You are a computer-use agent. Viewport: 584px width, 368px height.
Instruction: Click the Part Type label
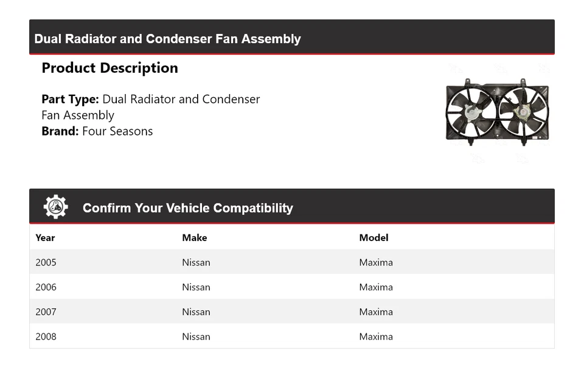[70, 99]
